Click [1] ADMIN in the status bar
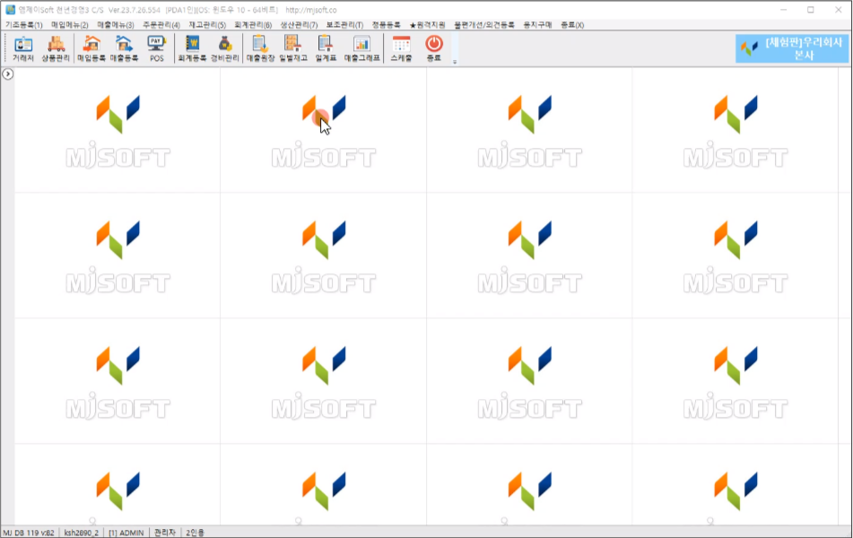Viewport: 853px width, 538px height. pyautogui.click(x=126, y=533)
